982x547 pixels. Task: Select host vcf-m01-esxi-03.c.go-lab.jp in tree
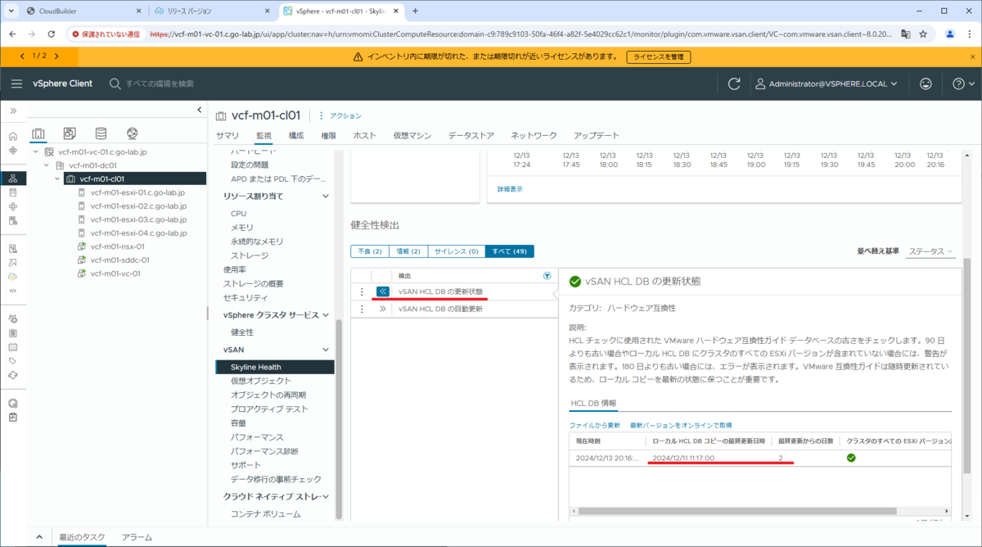click(138, 219)
